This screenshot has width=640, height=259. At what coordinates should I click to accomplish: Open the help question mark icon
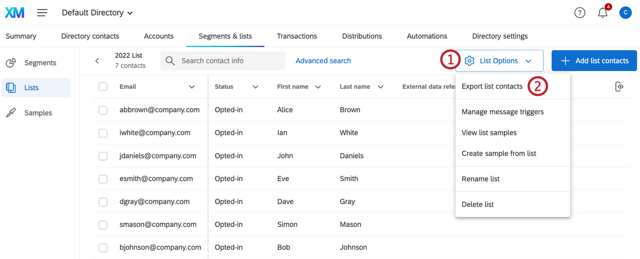point(579,13)
